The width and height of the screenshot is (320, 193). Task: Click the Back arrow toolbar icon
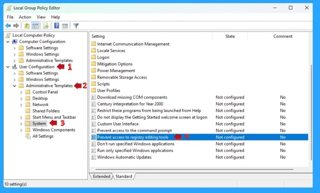8,26
